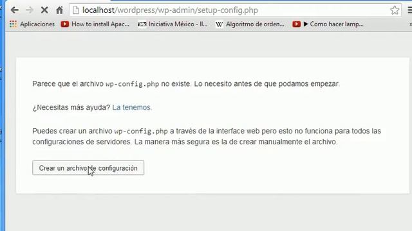The width and height of the screenshot is (412, 231).
Task: Open the Chrome hamburger menu
Action: coord(409,10)
